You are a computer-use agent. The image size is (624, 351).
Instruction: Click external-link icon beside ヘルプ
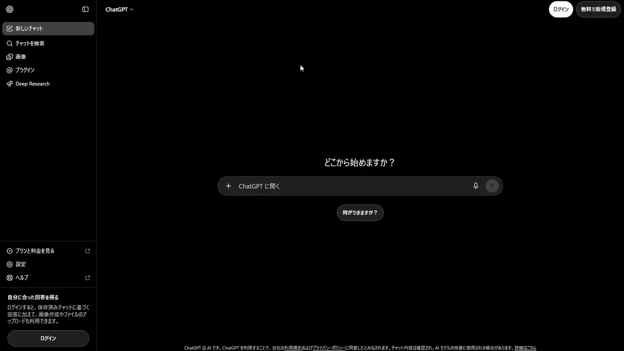[x=88, y=278]
